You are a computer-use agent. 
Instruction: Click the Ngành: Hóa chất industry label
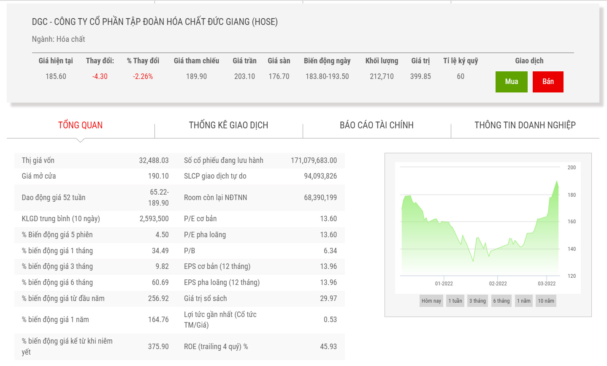point(58,39)
